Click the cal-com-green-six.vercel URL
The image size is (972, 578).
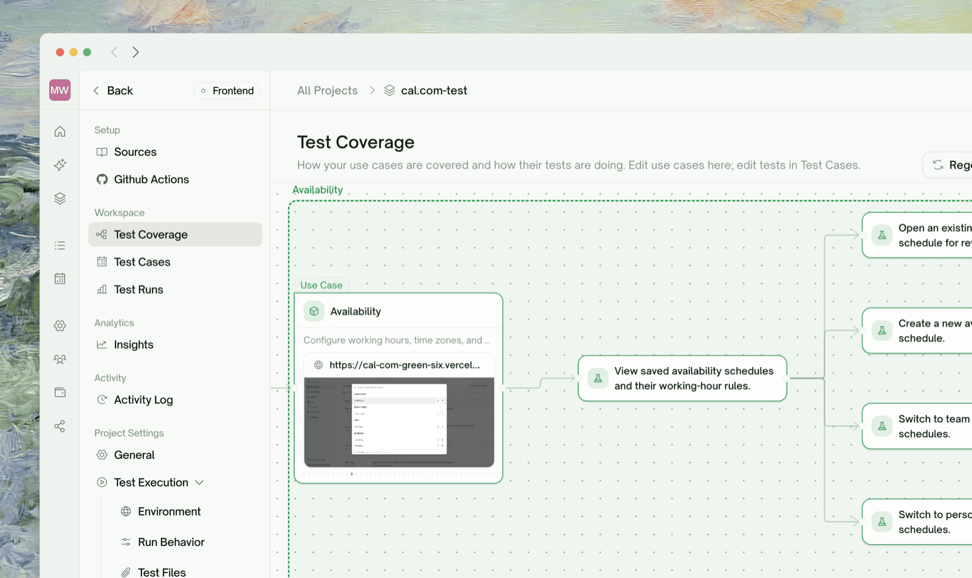coord(405,365)
